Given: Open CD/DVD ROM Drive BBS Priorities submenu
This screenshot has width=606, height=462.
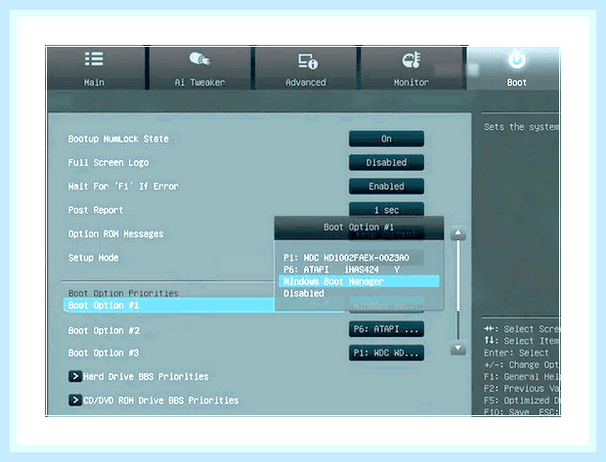Looking at the screenshot, I should click(161, 400).
